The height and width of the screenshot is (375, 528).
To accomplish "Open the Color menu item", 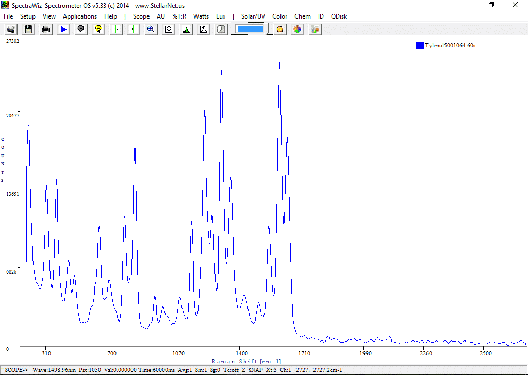I will pyautogui.click(x=280, y=16).
